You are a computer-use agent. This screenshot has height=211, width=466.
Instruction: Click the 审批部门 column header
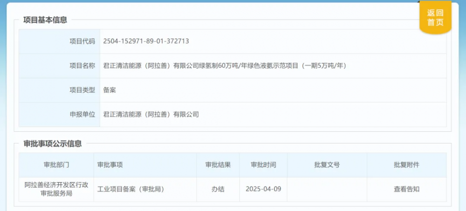[x=56, y=165]
